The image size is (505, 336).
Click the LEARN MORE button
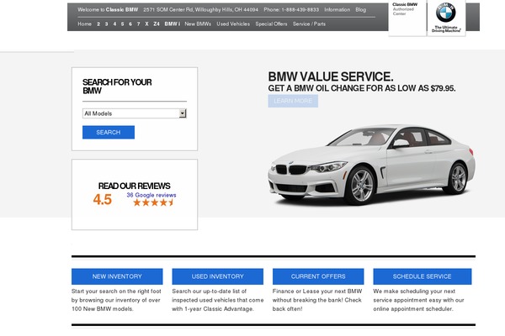[x=293, y=101]
